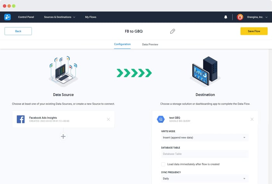
Task: Switch to the Data Preview tab
Action: click(x=150, y=45)
